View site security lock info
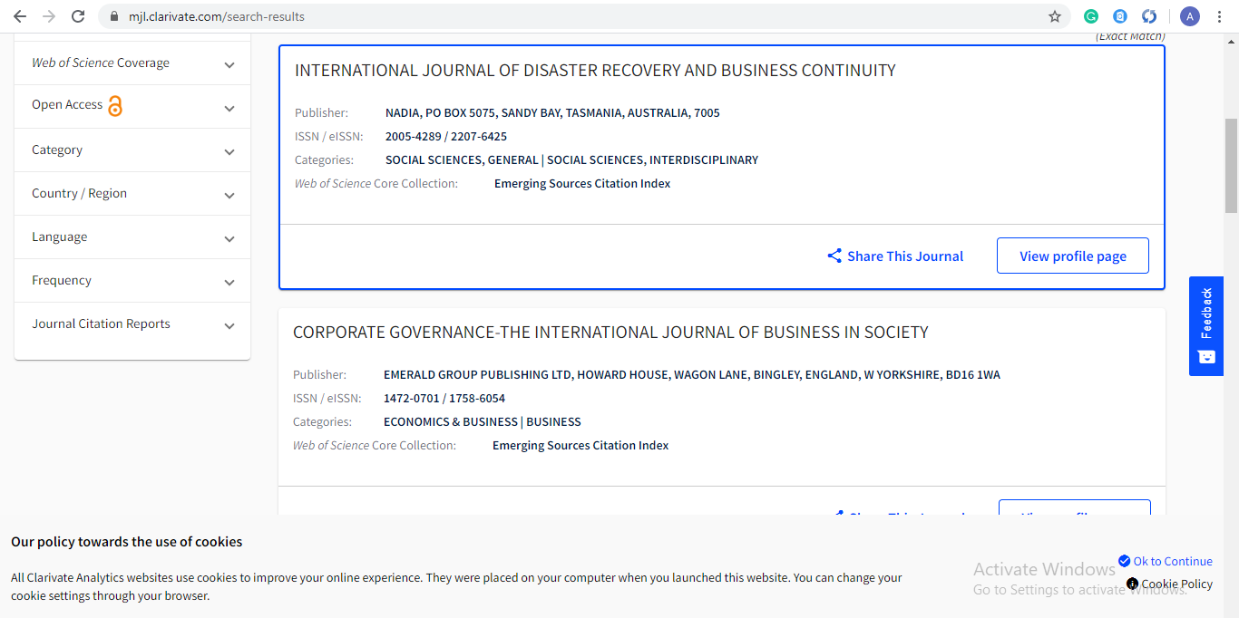The height and width of the screenshot is (618, 1239). click(x=113, y=16)
